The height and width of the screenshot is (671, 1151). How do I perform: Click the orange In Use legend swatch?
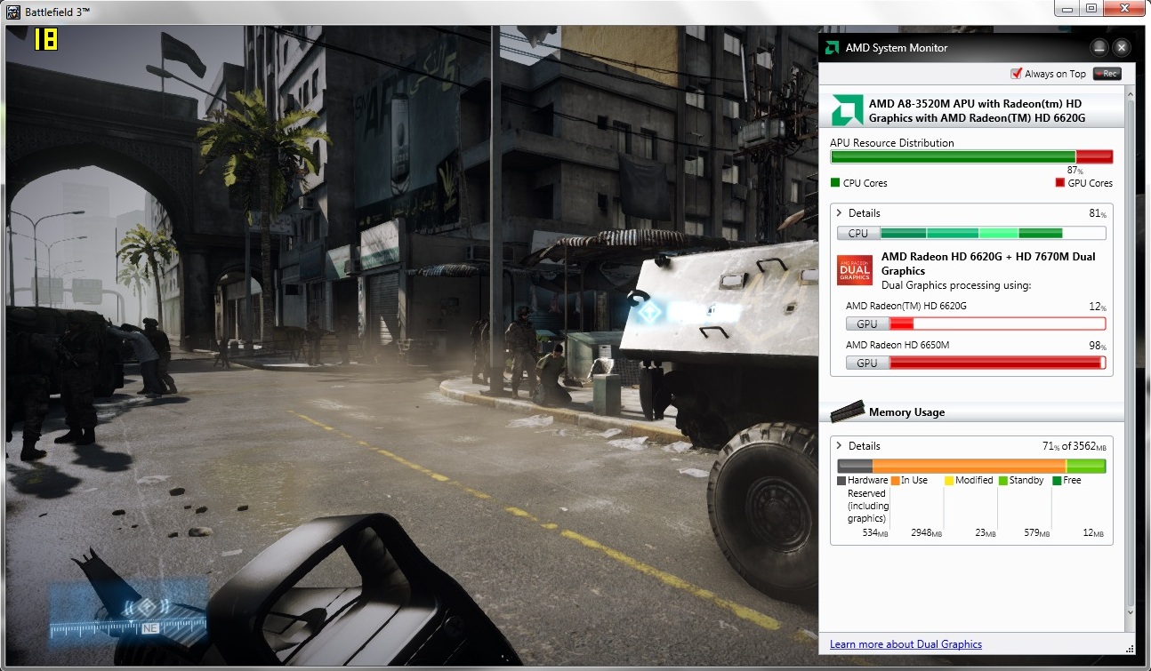[895, 481]
